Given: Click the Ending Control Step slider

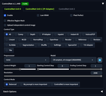Looking at the screenshot, I should 86,69.
